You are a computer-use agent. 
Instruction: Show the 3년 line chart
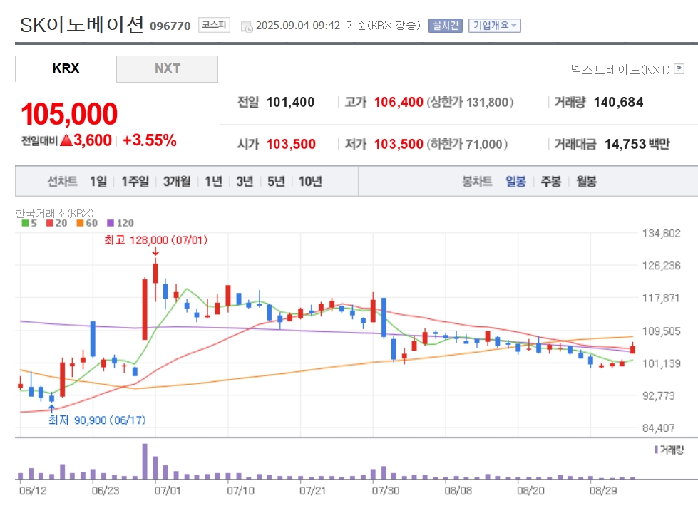245,182
